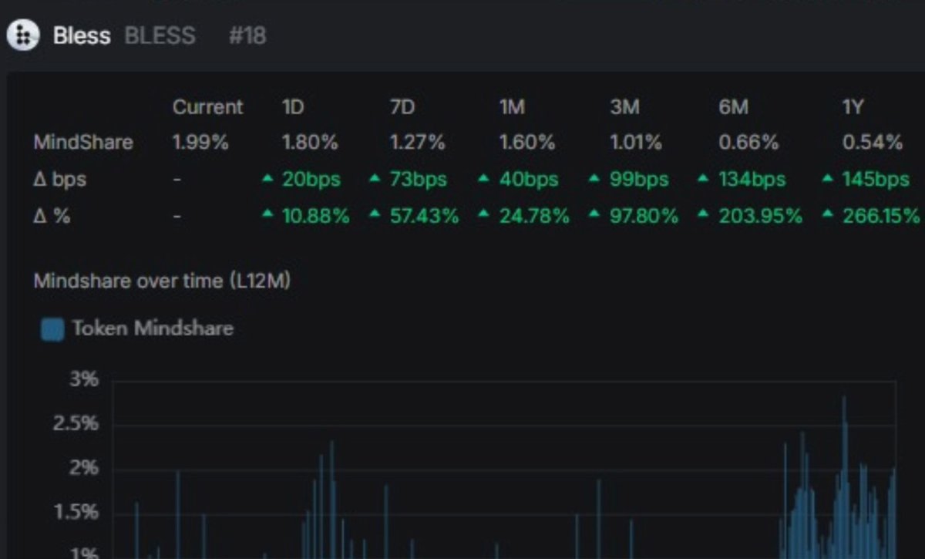Click the 2% y-axis label
925x559 pixels.
click(84, 469)
